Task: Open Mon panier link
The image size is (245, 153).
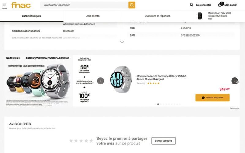Action: [x=231, y=5]
